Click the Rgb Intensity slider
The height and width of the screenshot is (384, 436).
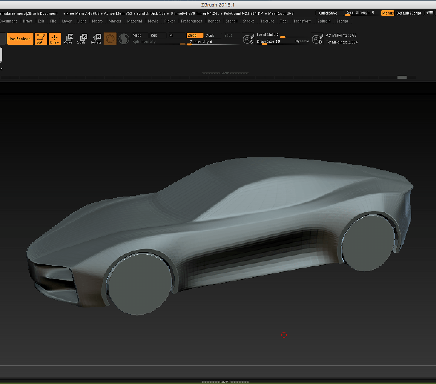(159, 42)
